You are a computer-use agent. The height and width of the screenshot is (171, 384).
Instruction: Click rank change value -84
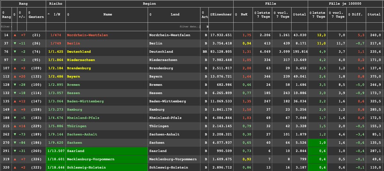[x=22, y=143]
